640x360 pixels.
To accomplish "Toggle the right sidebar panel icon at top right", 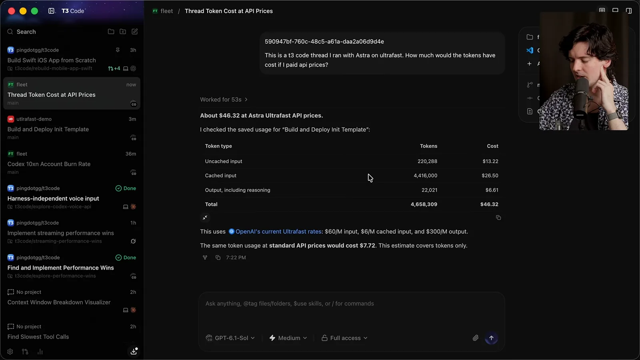I will click(x=629, y=11).
